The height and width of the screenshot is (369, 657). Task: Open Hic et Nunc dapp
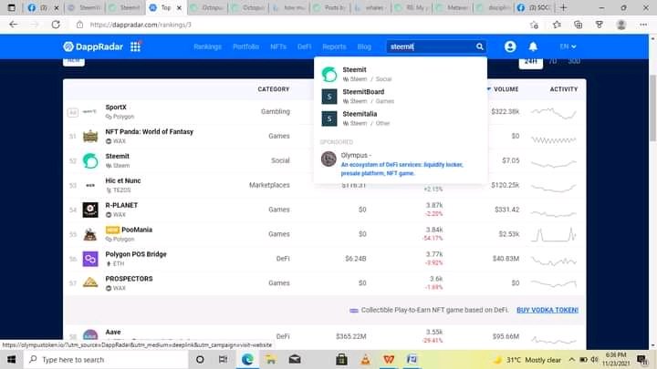[123, 180]
